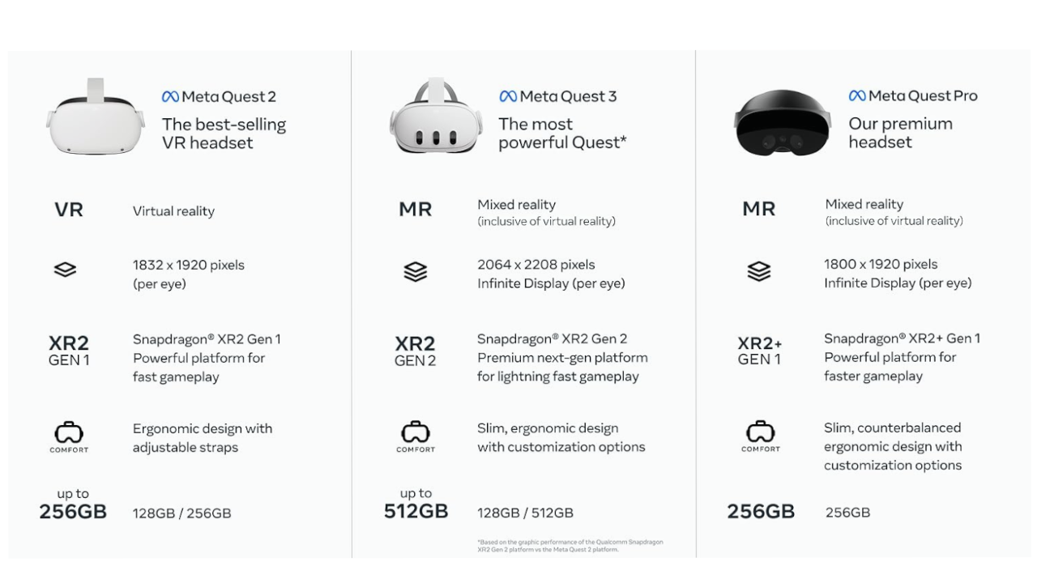Click the Quest 3 display layers icon

(x=415, y=272)
